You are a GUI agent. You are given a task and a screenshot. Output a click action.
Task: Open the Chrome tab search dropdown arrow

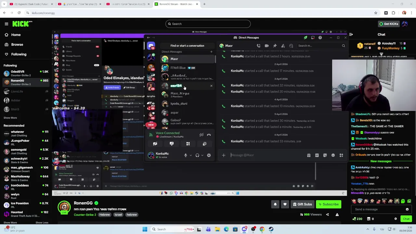click(4, 4)
